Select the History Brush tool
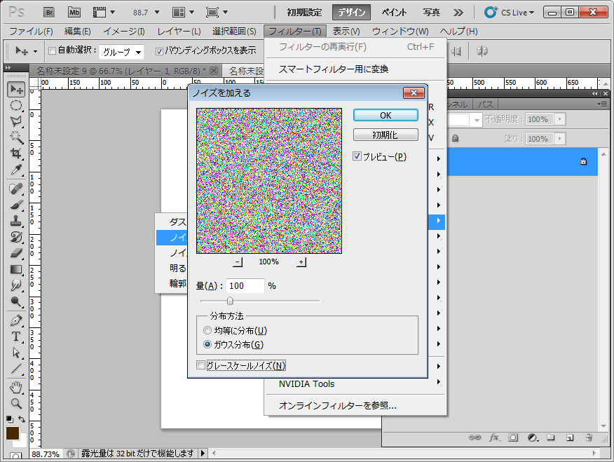This screenshot has height=462, width=614. coord(16,237)
